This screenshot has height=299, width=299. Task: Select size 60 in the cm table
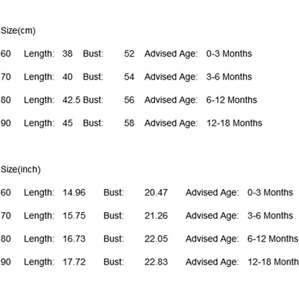pos(6,54)
